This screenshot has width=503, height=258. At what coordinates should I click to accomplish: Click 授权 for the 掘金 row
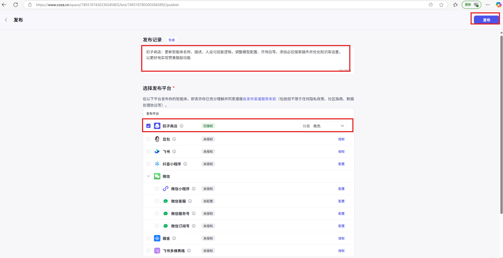pos(341,238)
